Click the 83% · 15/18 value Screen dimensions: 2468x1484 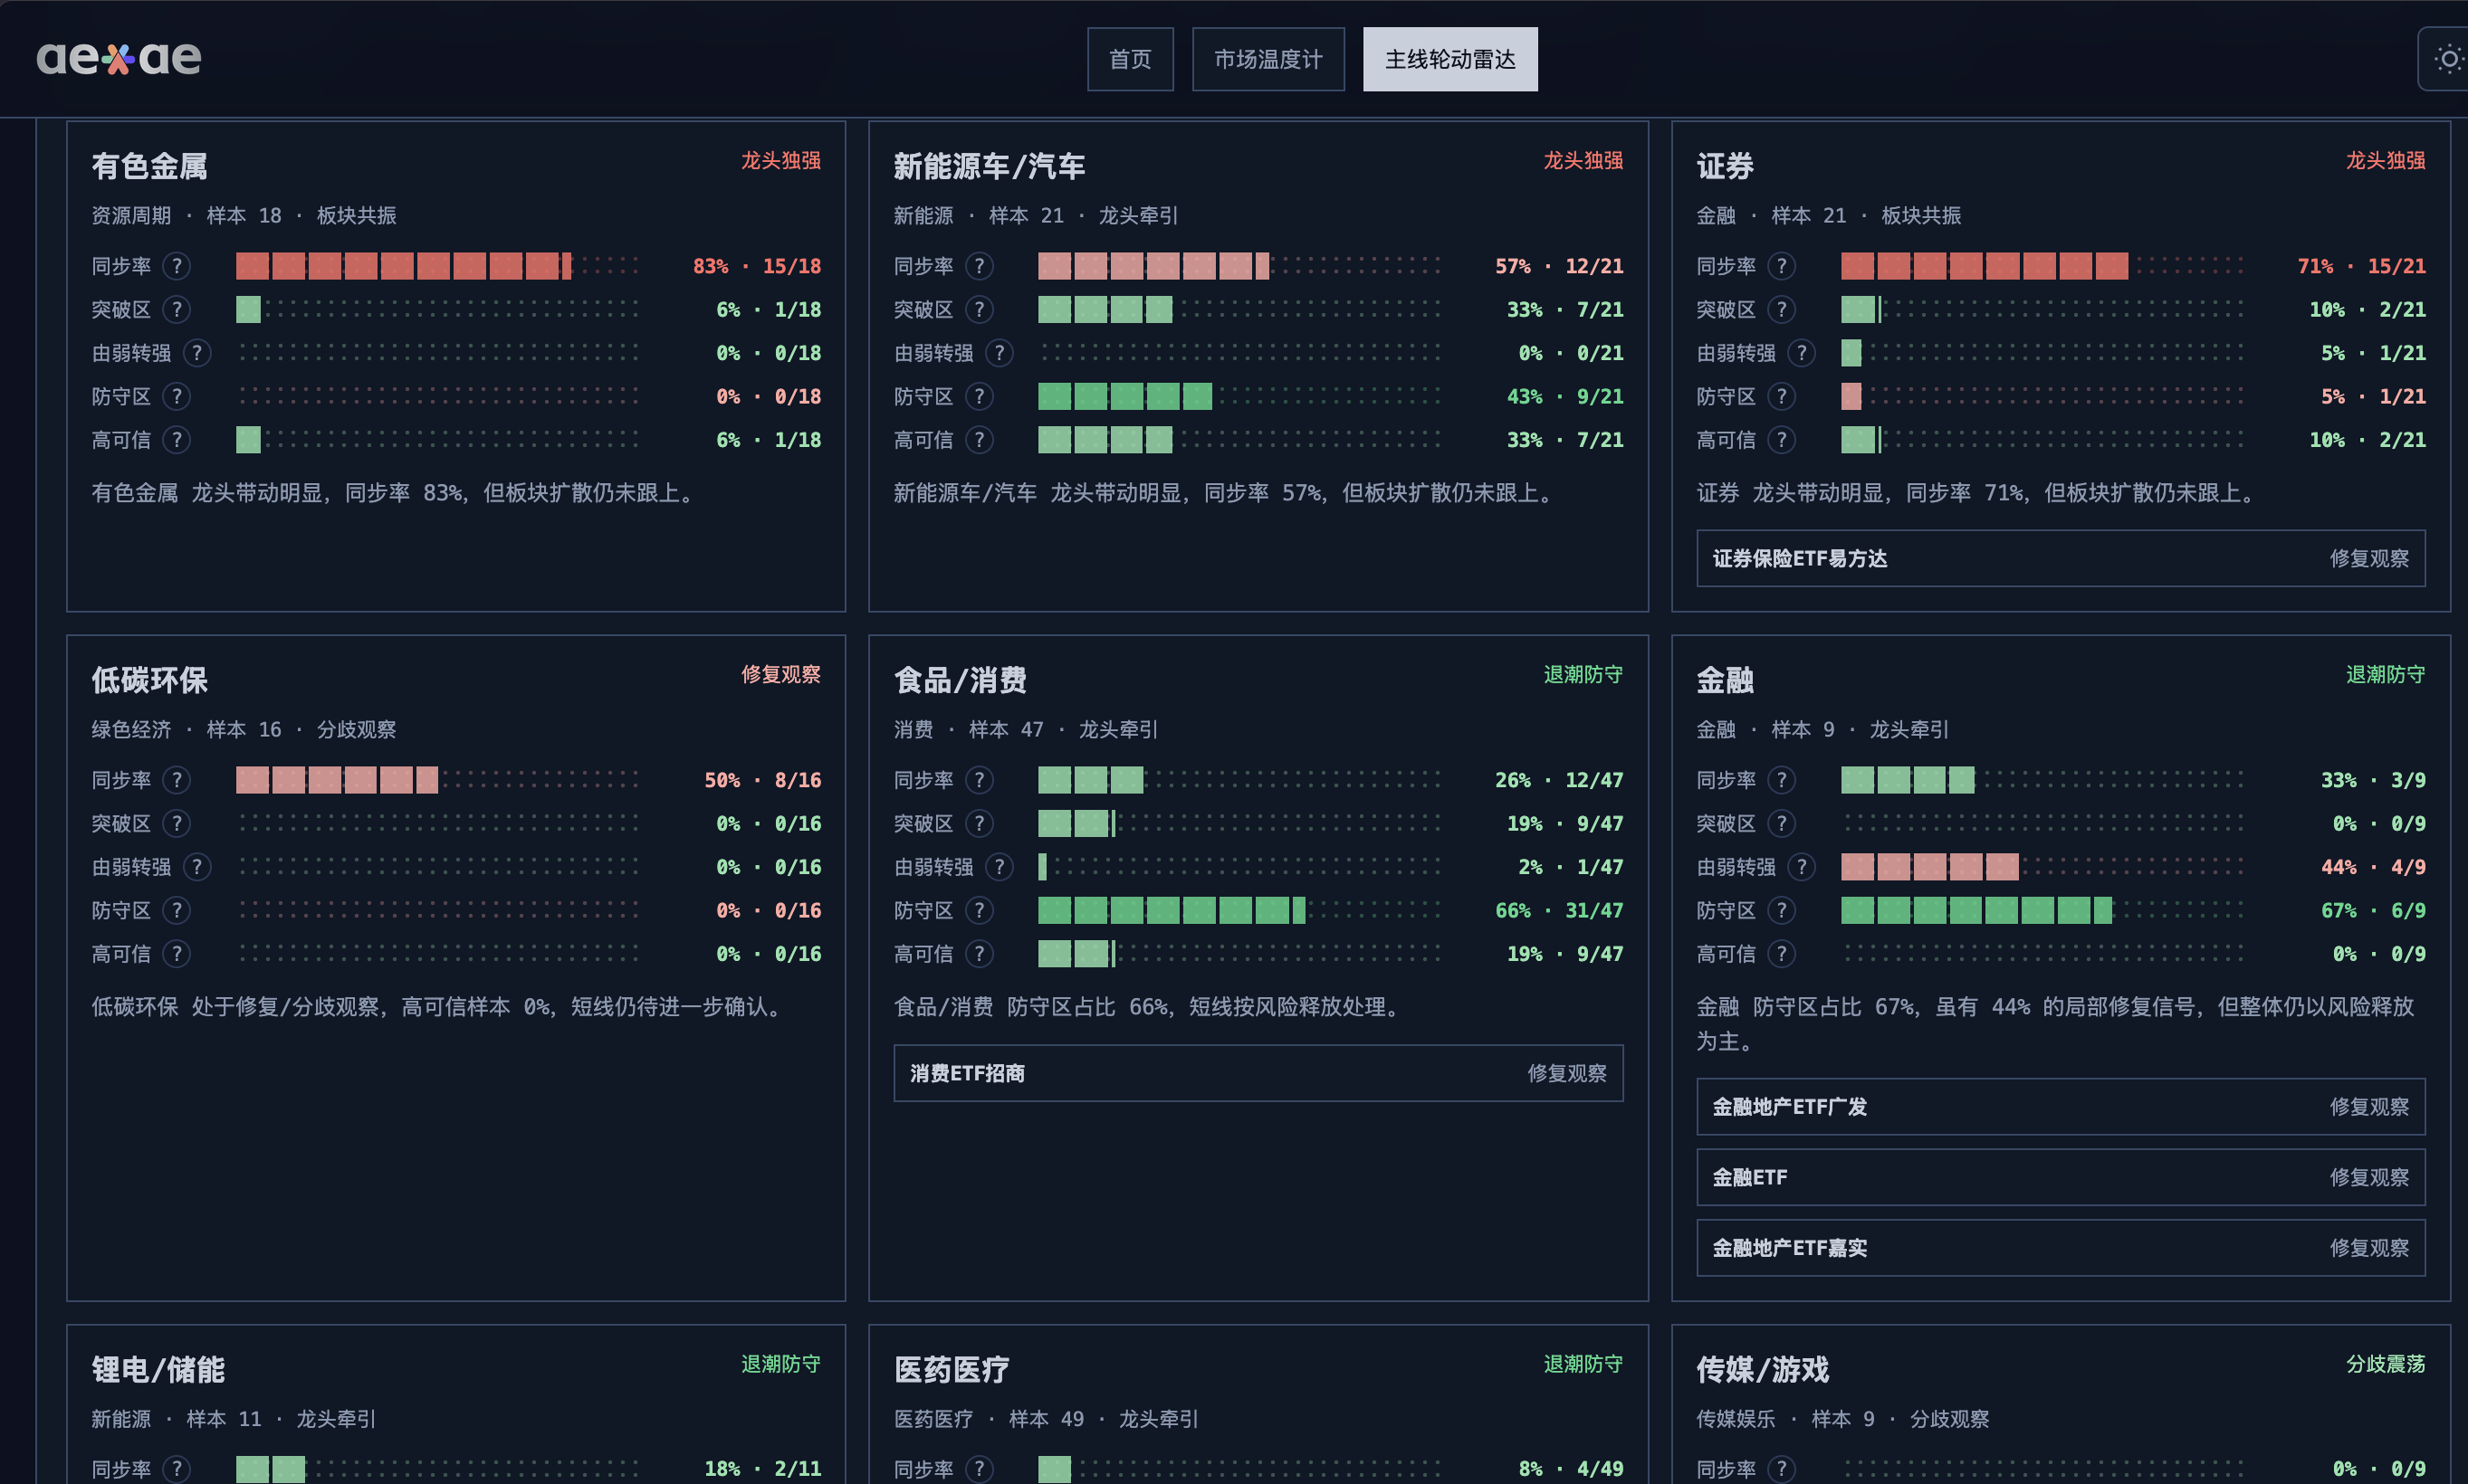pyautogui.click(x=756, y=266)
